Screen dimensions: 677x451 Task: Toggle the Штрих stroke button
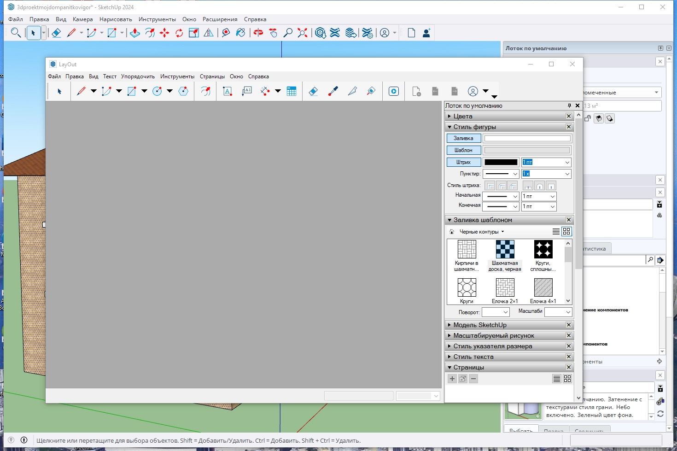point(463,162)
